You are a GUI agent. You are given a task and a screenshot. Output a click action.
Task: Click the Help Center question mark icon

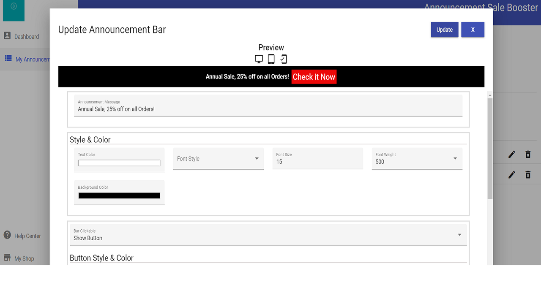tap(7, 235)
